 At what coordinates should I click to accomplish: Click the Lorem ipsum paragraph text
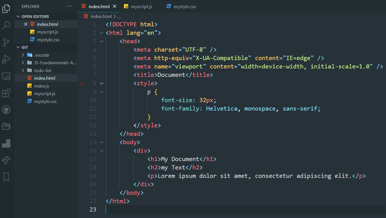[x=255, y=176]
